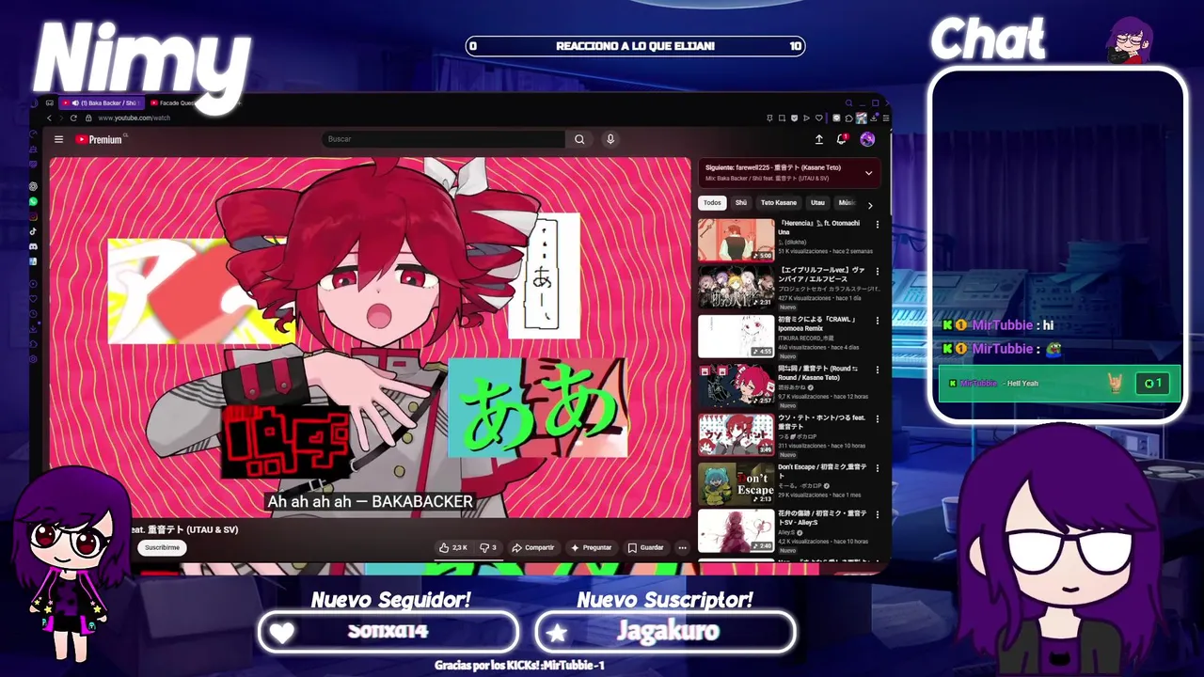This screenshot has width=1204, height=677.
Task: Switch to the Facade Quest browser tab
Action: [x=171, y=102]
